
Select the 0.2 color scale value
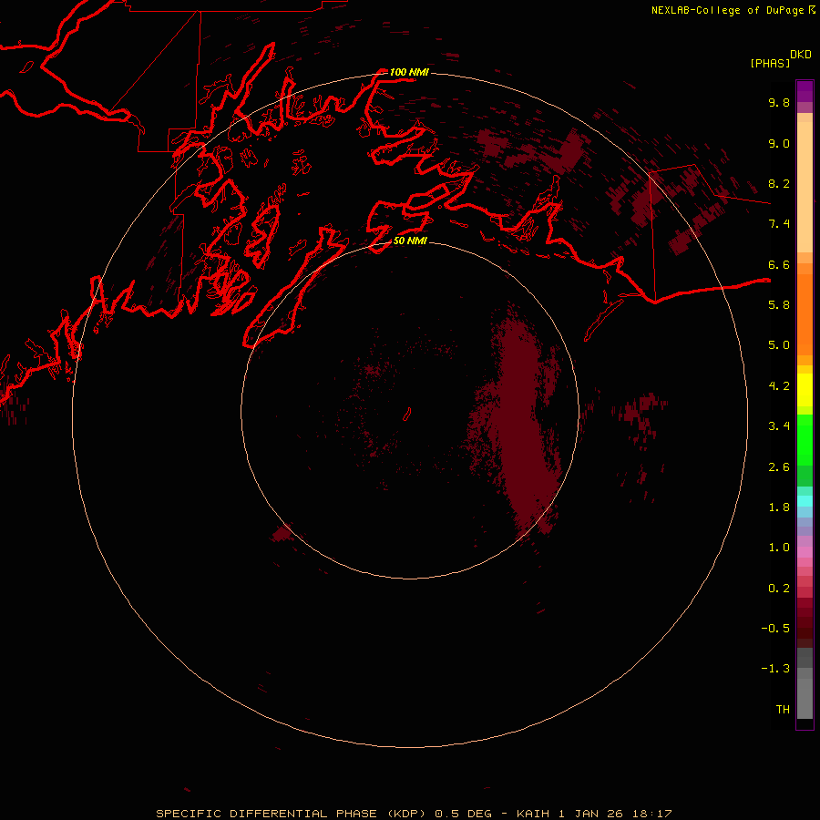779,589
